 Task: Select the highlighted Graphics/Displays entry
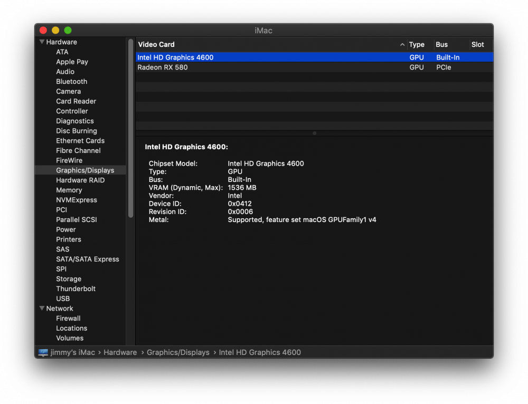coord(80,170)
